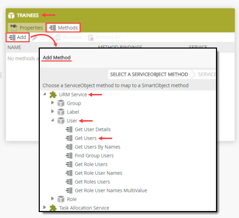Image resolution: width=239 pixels, height=218 pixels.
Task: Click the Edit pencil icon
Action: point(35,38)
